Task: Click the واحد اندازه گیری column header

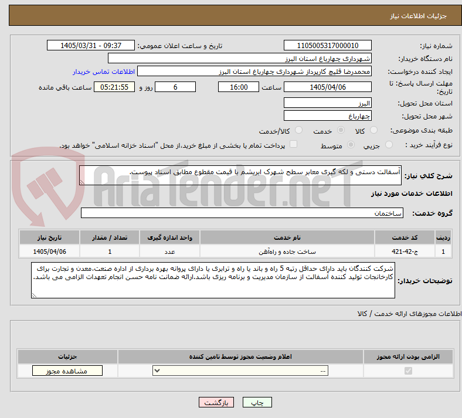Action: [169, 237]
